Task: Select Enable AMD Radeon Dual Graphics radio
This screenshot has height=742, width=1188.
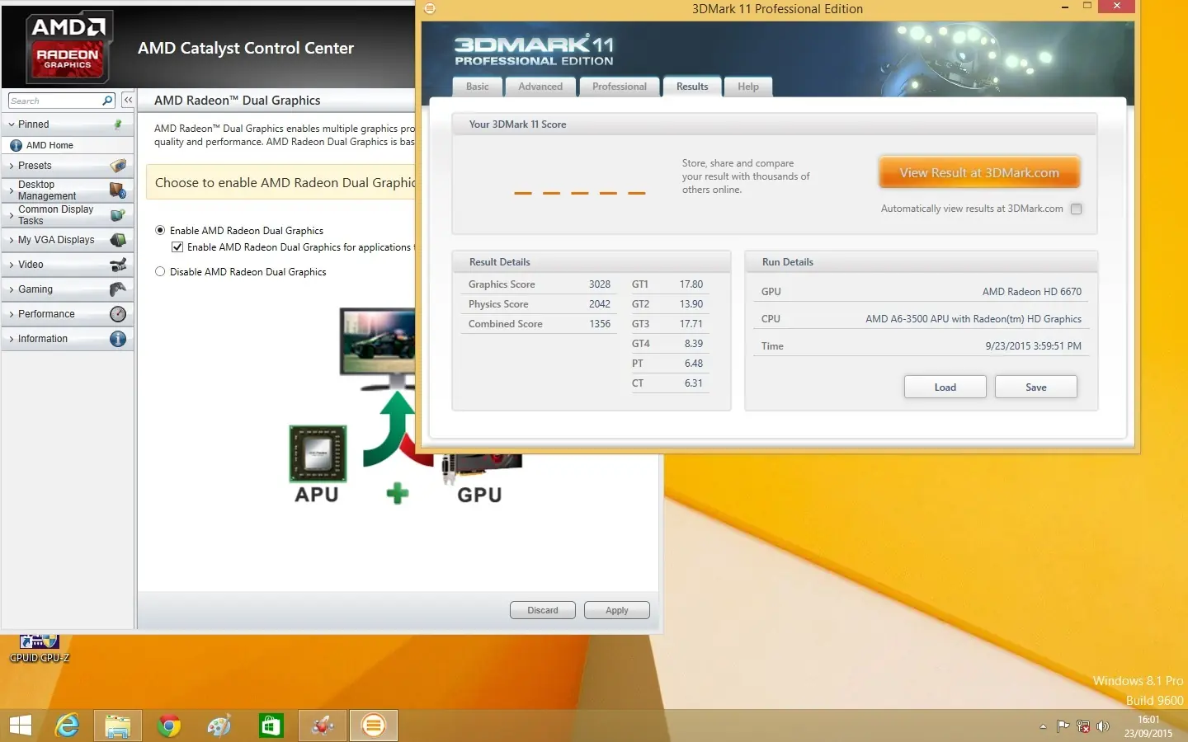Action: tap(160, 231)
